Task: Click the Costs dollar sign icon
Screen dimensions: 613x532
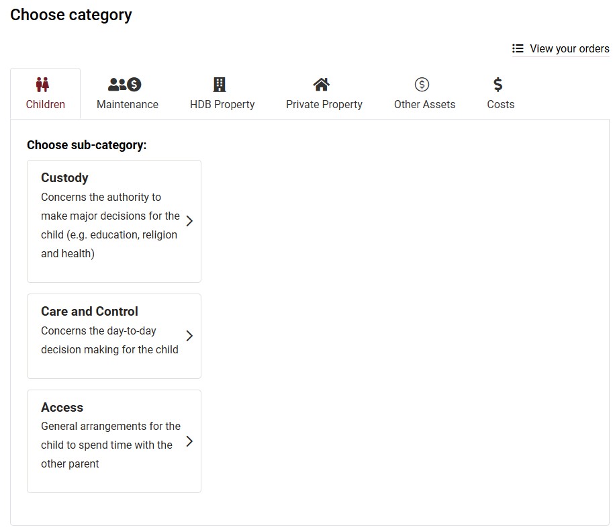Action: [498, 85]
